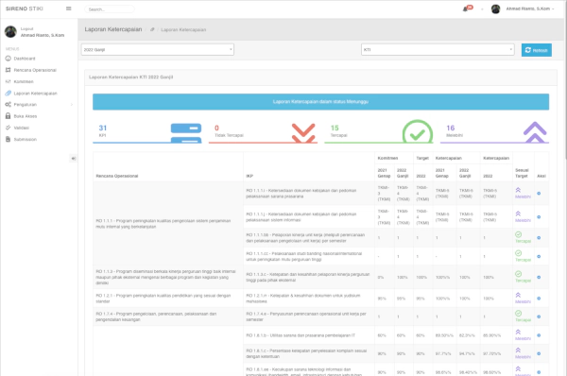567x376 pixels.
Task: Click the Logout link
Action: [26, 29]
